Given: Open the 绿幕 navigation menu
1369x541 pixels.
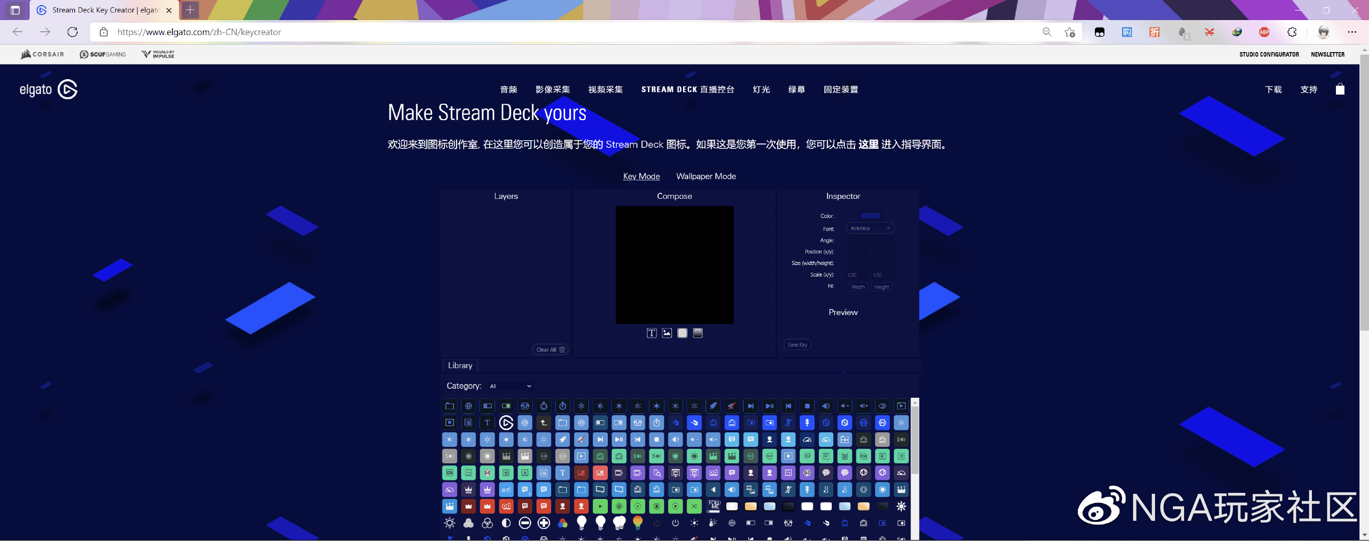Looking at the screenshot, I should point(796,89).
